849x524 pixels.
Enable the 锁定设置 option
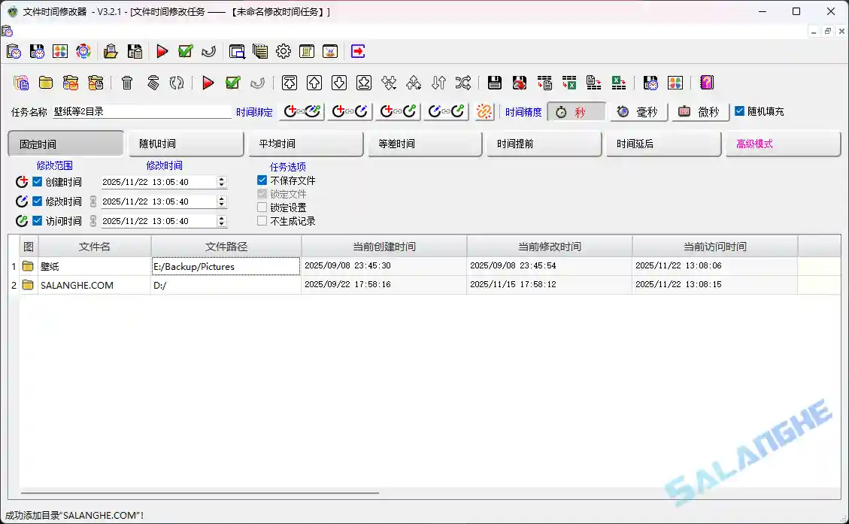pyautogui.click(x=262, y=207)
